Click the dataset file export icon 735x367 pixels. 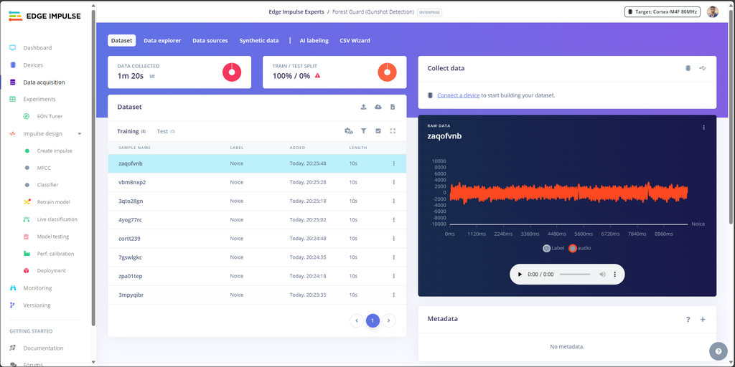393,107
